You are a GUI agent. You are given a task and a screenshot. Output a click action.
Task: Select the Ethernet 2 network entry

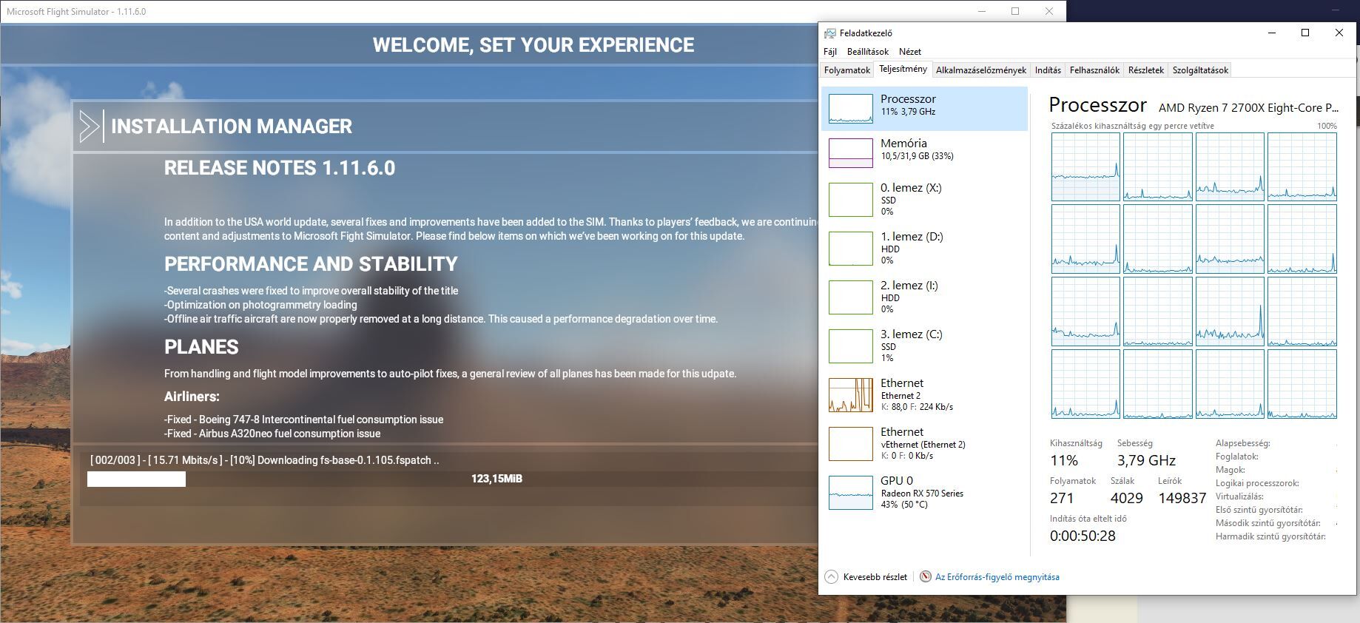(924, 395)
